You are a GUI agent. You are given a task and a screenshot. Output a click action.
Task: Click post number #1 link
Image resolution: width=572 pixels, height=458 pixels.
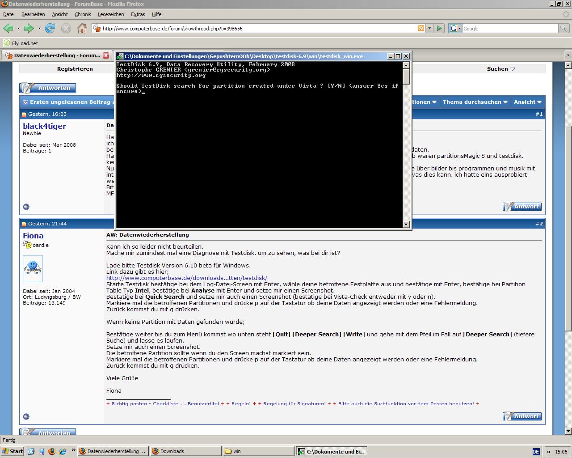pyautogui.click(x=539, y=114)
